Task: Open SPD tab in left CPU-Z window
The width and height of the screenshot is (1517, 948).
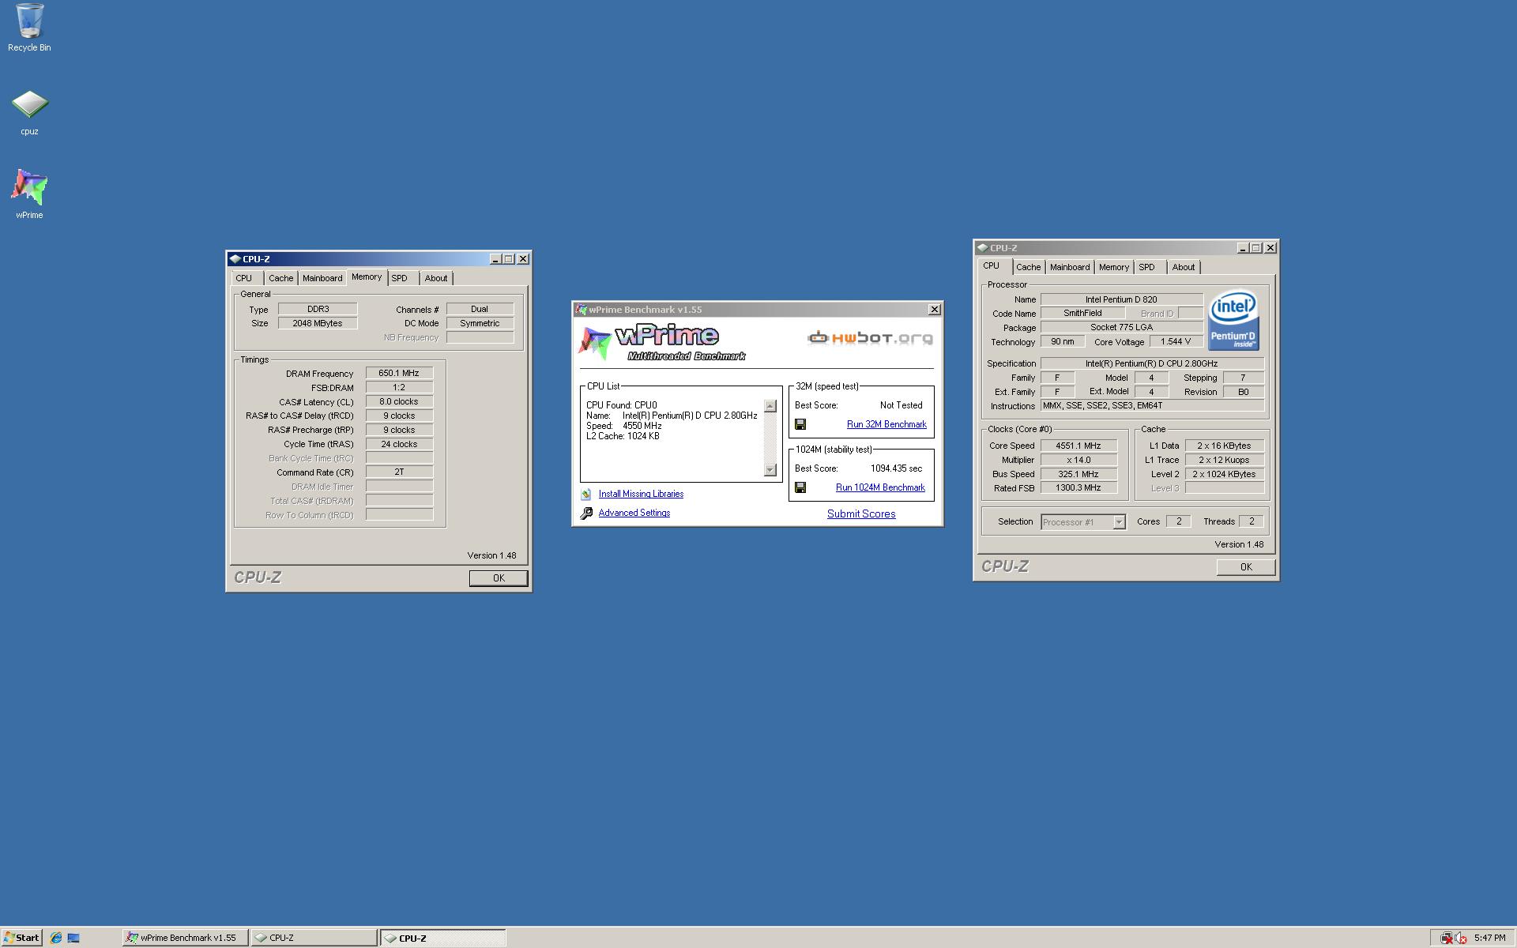Action: [x=400, y=278]
